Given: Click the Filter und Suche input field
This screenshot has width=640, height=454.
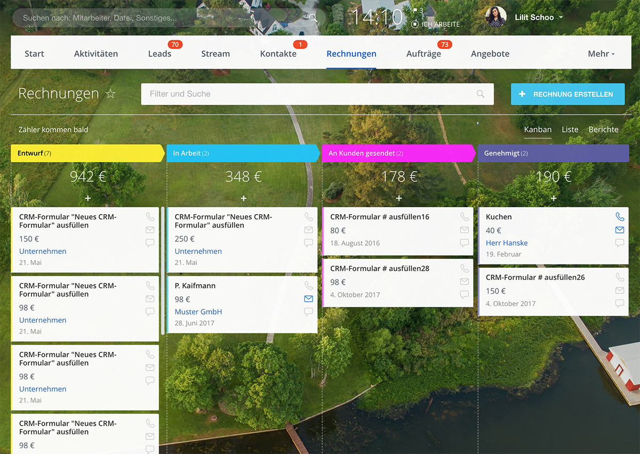Looking at the screenshot, I should 317,94.
